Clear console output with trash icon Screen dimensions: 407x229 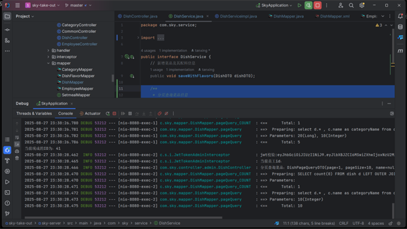click(17, 158)
